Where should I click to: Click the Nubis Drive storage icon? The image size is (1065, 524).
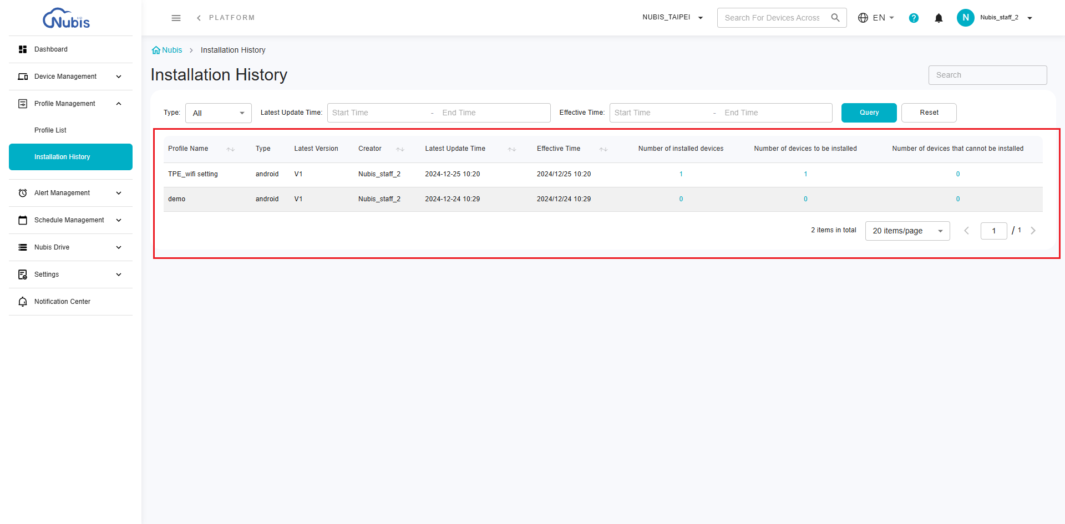[23, 247]
